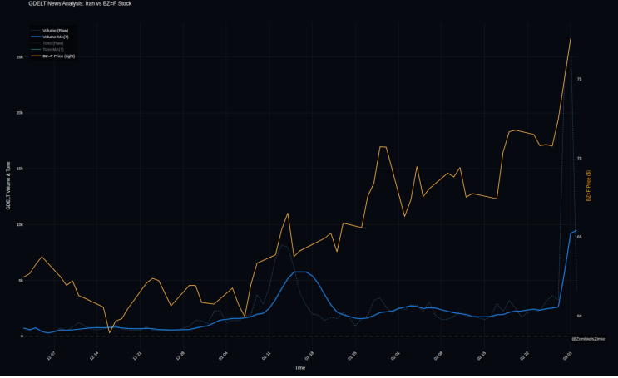Click the 02-08 date tick label
Viewport: 618px width, 378px height.
click(x=438, y=356)
